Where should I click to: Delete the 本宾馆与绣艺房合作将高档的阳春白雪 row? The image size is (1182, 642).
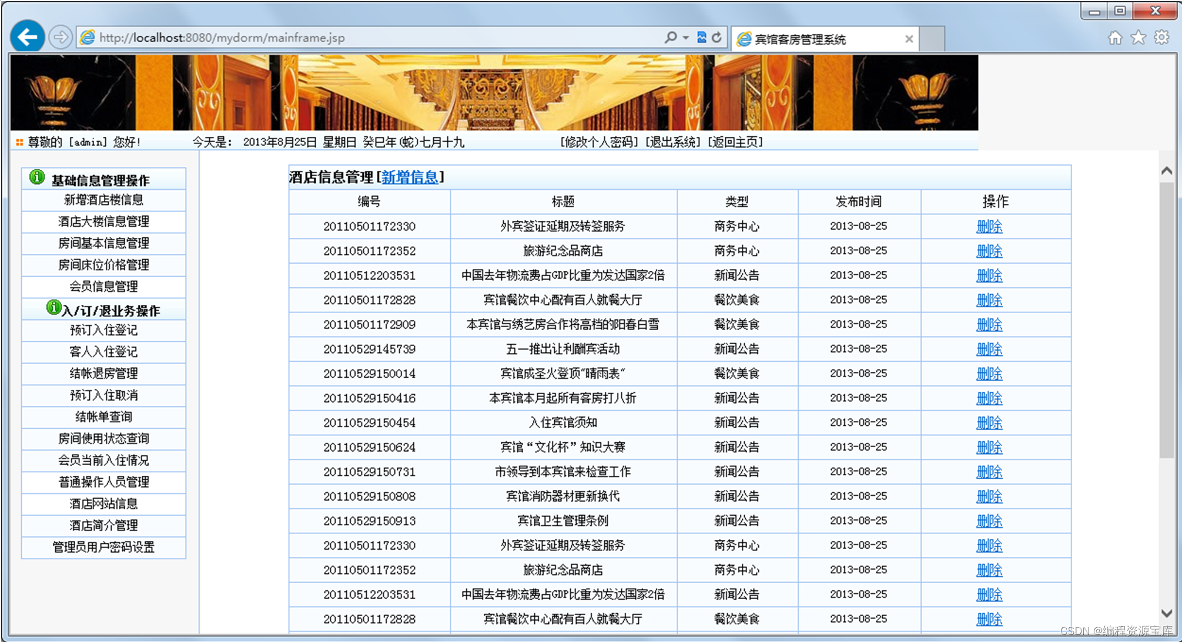989,325
